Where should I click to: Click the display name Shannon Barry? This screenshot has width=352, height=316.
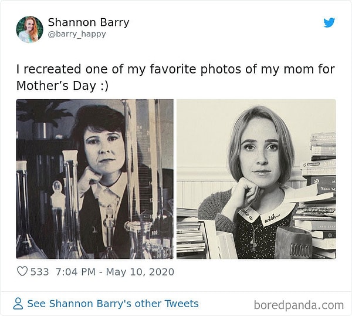[88, 22]
